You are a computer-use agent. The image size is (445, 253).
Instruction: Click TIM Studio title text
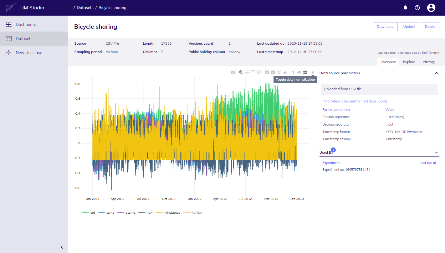[x=32, y=8]
